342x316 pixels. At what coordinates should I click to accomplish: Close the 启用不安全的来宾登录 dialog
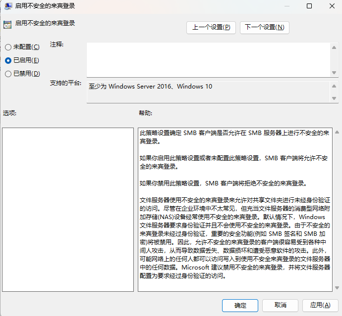coord(332,6)
